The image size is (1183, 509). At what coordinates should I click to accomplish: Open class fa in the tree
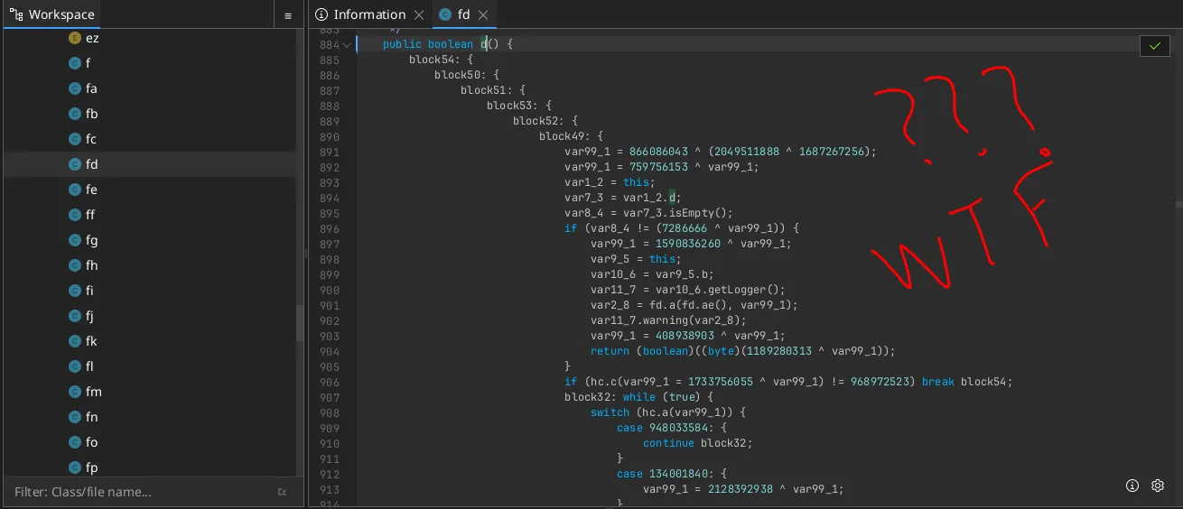[x=91, y=88]
